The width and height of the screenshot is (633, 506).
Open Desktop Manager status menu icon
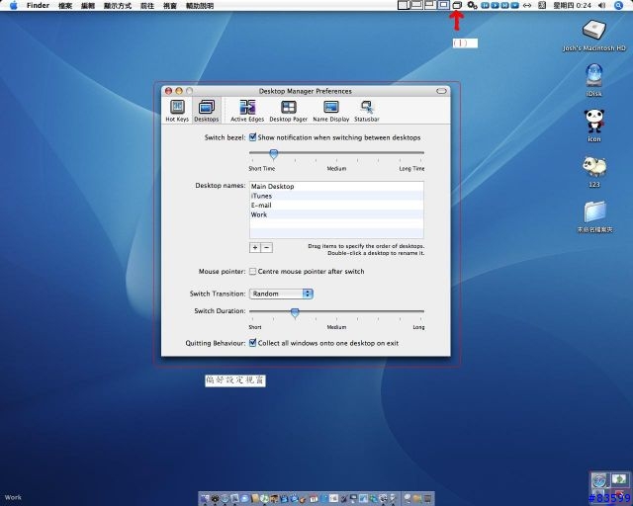click(457, 5)
